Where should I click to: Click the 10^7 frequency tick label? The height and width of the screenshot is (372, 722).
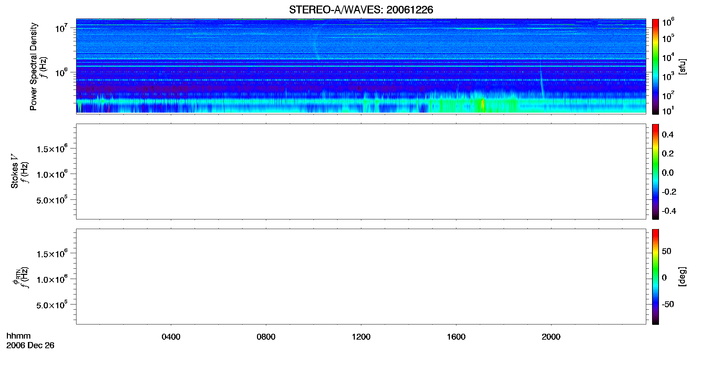click(61, 28)
